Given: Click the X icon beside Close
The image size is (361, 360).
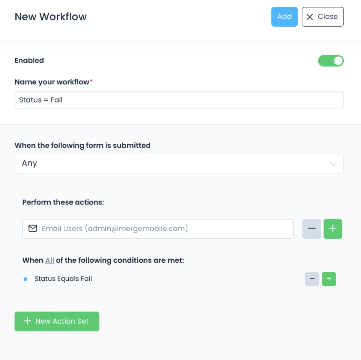Looking at the screenshot, I should (310, 17).
